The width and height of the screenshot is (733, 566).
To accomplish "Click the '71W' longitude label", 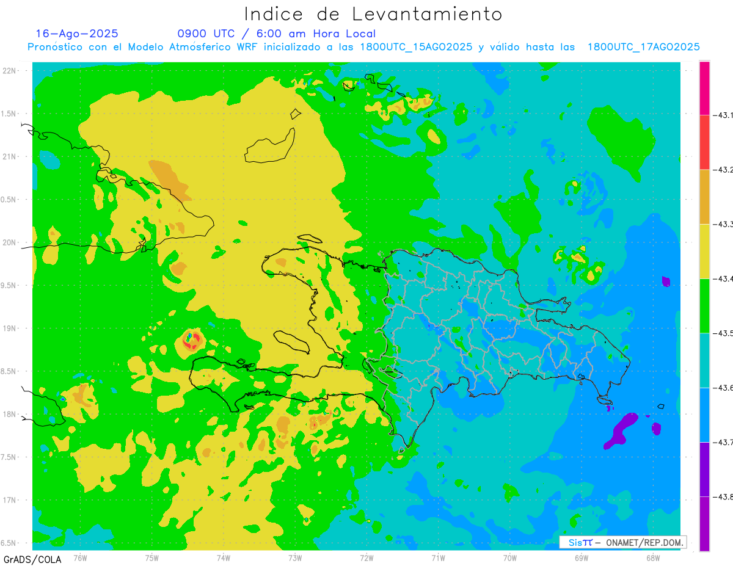I will (x=438, y=558).
